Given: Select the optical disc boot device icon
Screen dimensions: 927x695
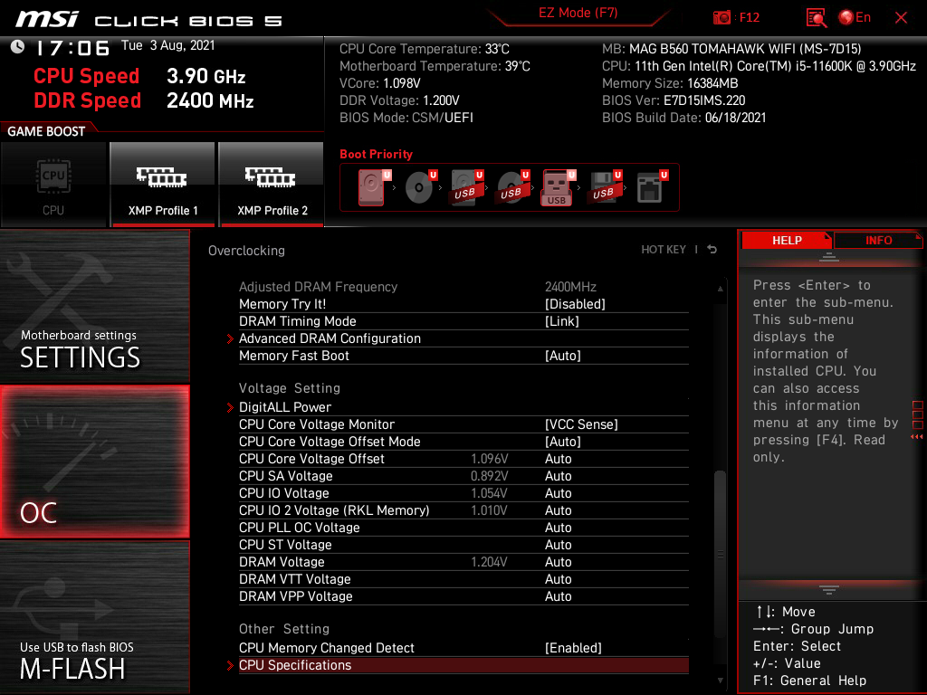Looking at the screenshot, I should pos(420,187).
